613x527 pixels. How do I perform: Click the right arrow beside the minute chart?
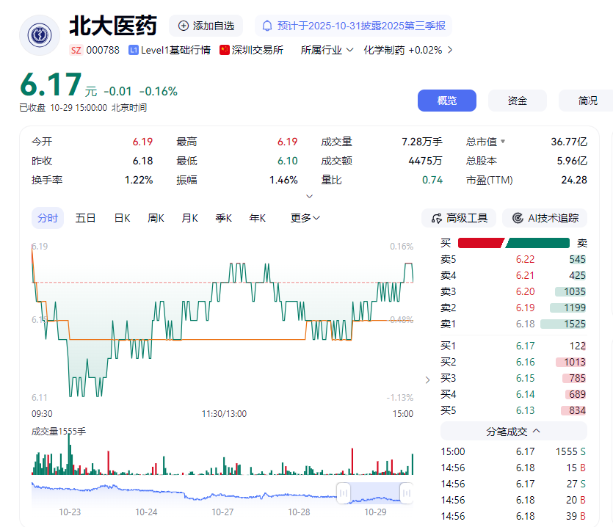point(427,380)
